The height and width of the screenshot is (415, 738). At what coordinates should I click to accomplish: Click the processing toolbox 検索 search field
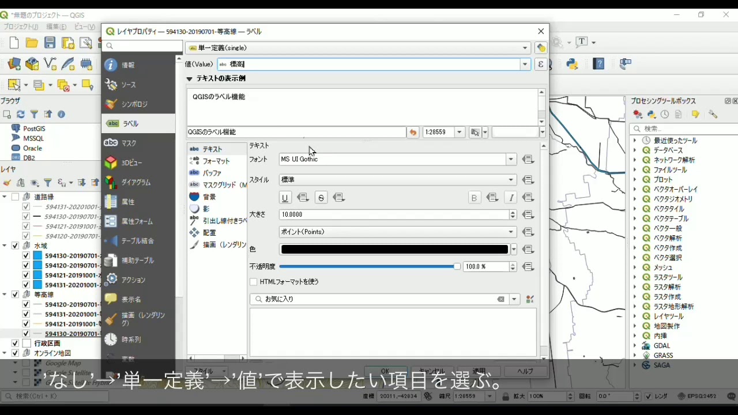(684, 129)
